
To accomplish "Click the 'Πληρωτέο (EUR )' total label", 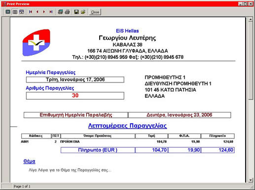I will pyautogui.click(x=98, y=150).
